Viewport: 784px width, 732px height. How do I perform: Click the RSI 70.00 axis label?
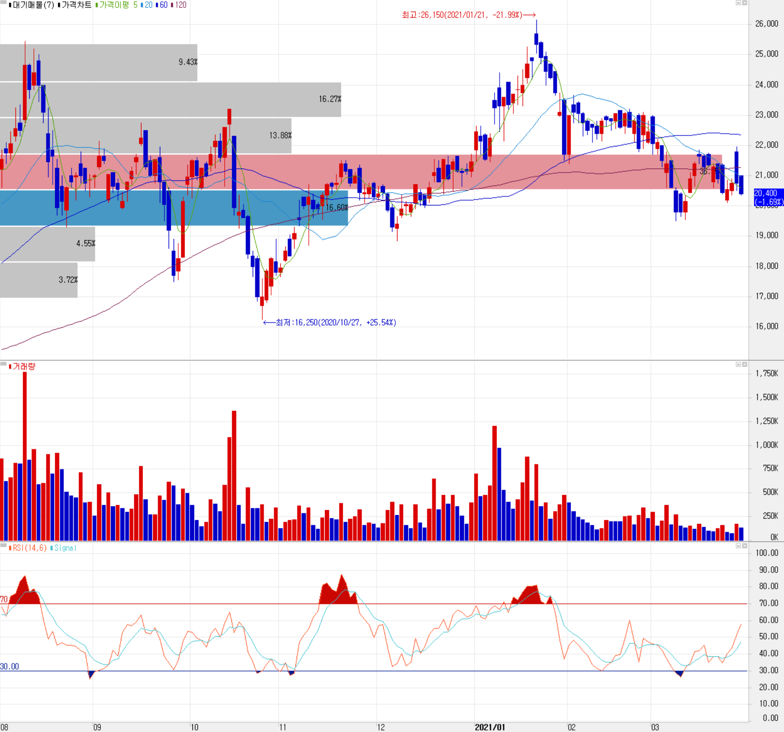click(769, 603)
